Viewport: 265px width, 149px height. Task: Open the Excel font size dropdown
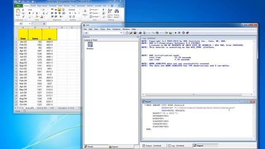48,10
